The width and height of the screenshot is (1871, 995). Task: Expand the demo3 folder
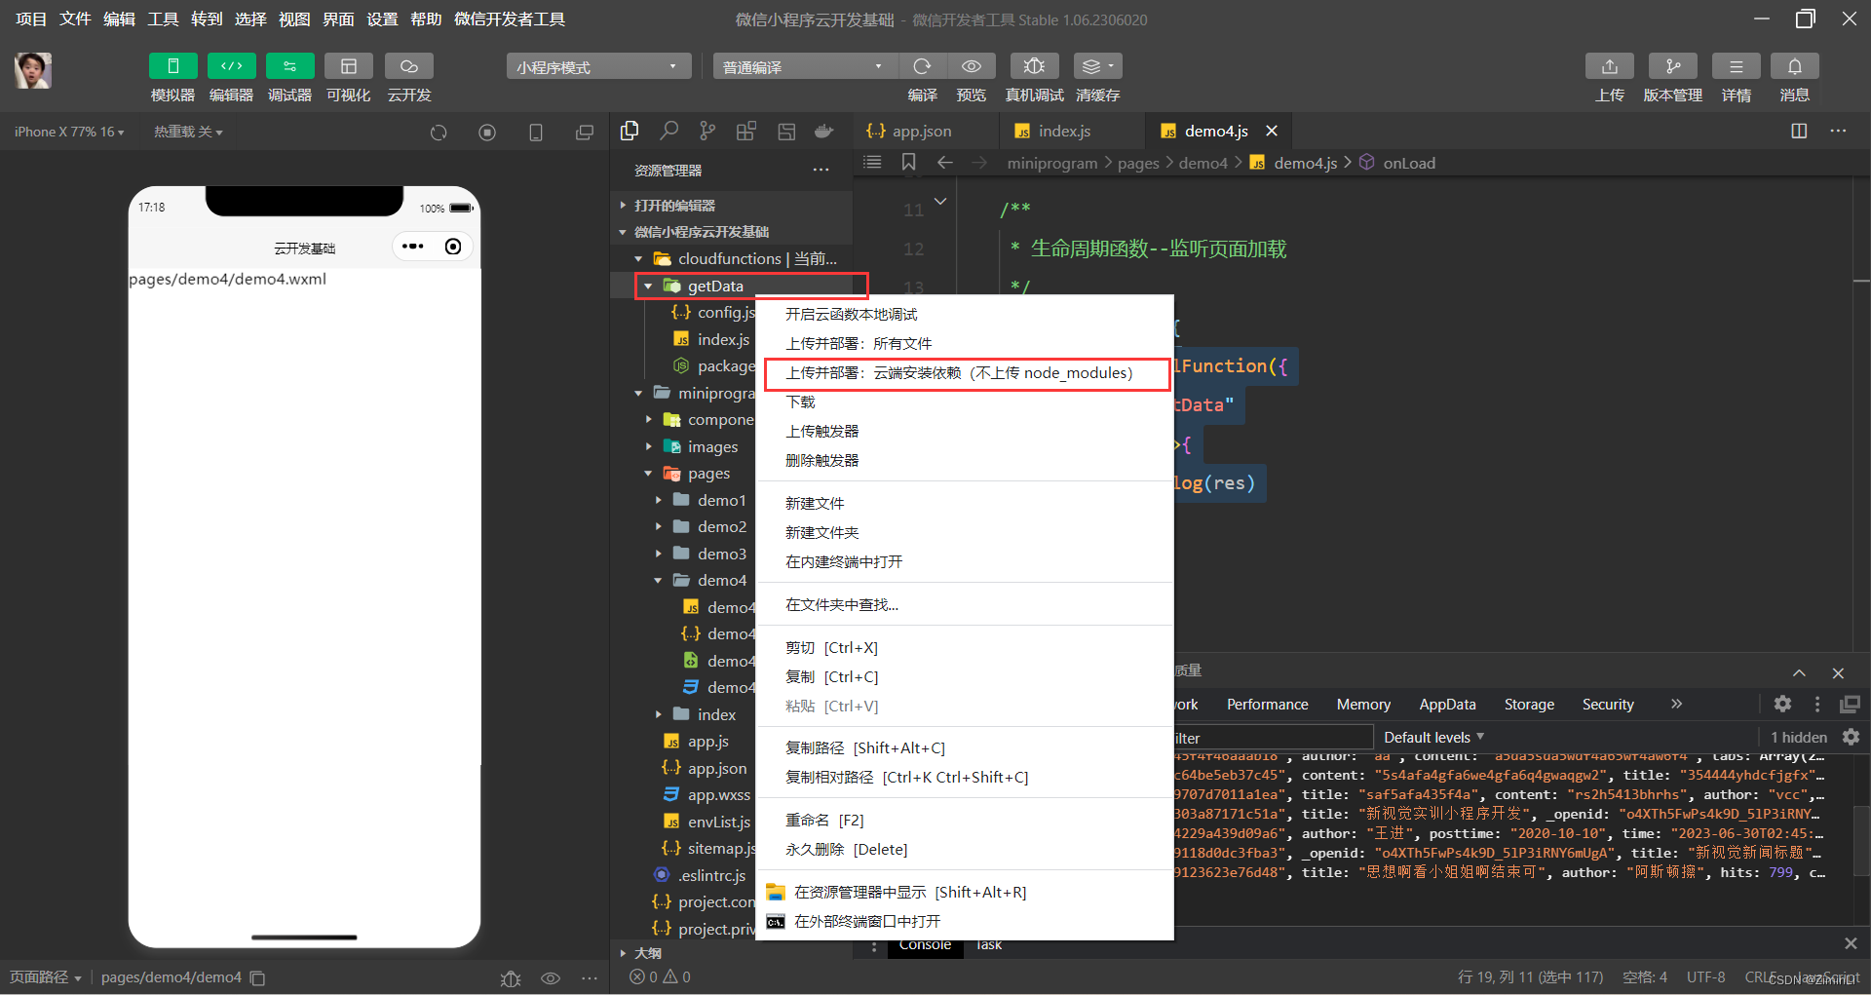pyautogui.click(x=658, y=554)
